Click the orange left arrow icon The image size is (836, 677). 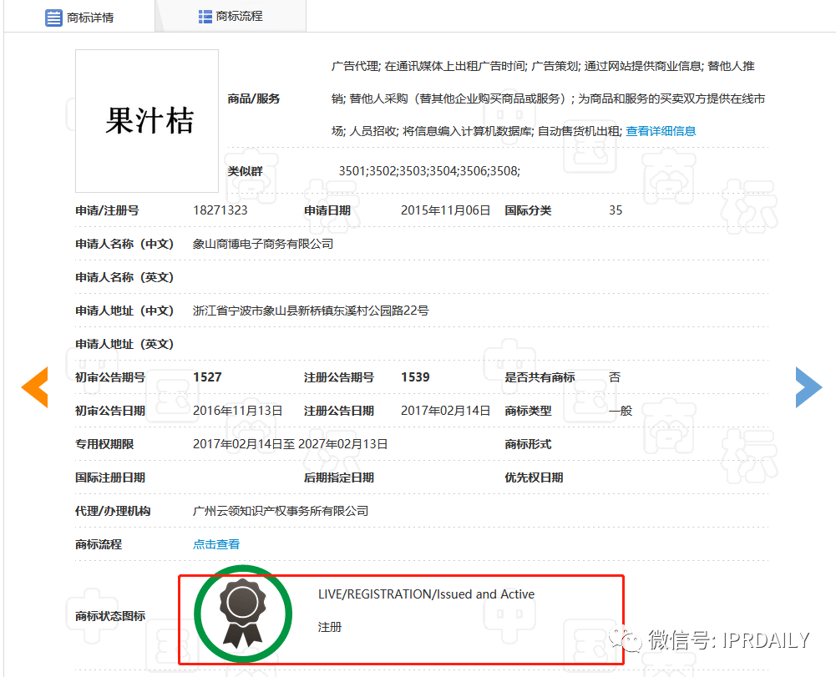[x=35, y=387]
